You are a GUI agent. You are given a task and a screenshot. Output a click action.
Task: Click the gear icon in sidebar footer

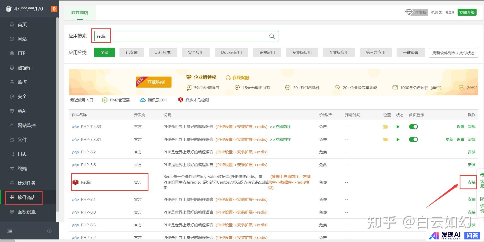pyautogui.click(x=49, y=231)
